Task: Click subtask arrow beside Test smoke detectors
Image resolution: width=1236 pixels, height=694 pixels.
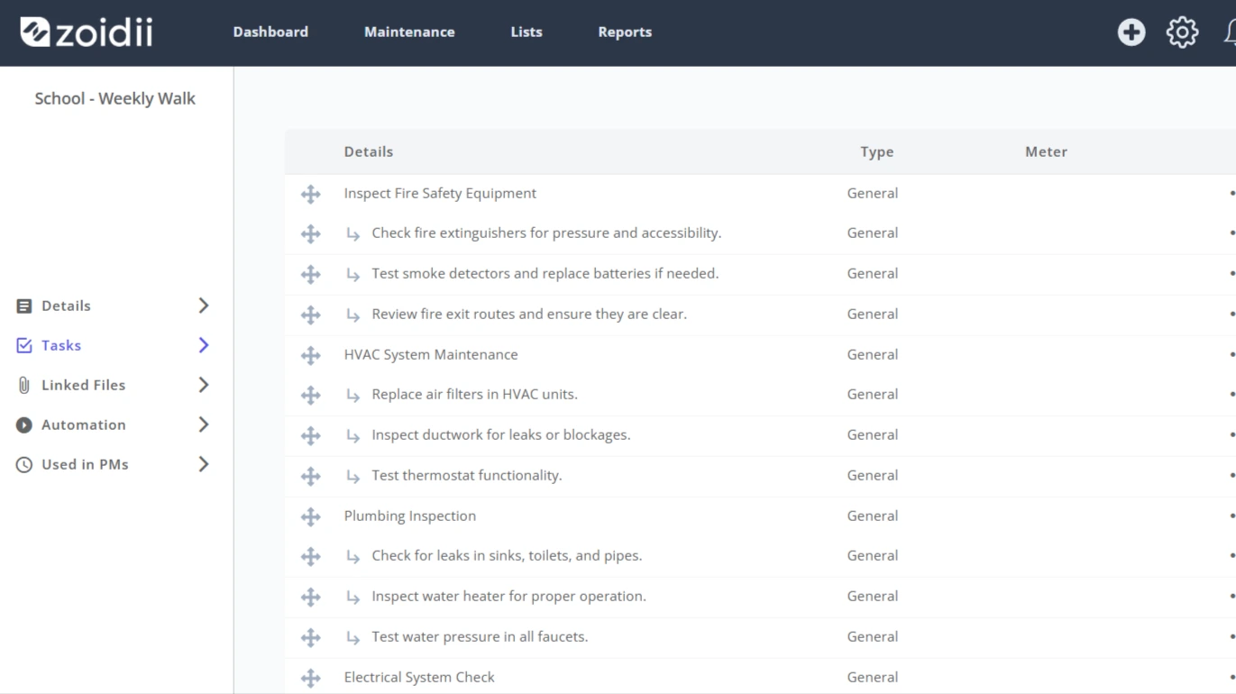Action: (353, 275)
